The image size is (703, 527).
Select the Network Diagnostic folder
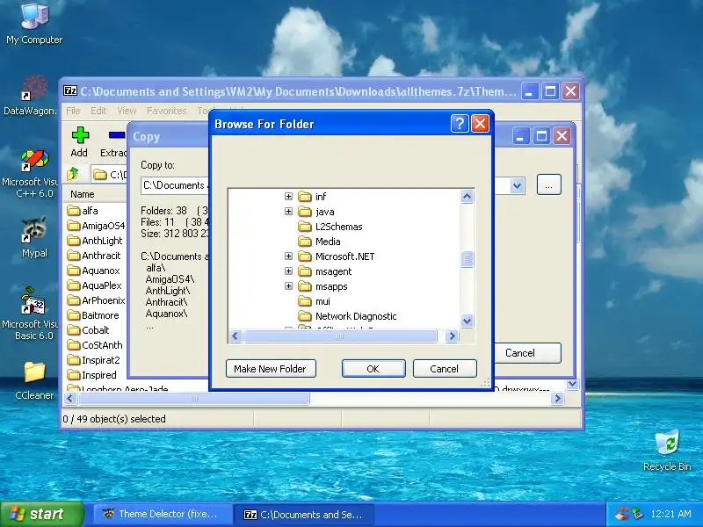click(348, 316)
